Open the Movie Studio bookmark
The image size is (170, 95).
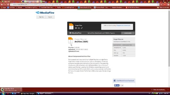pos(85,8)
